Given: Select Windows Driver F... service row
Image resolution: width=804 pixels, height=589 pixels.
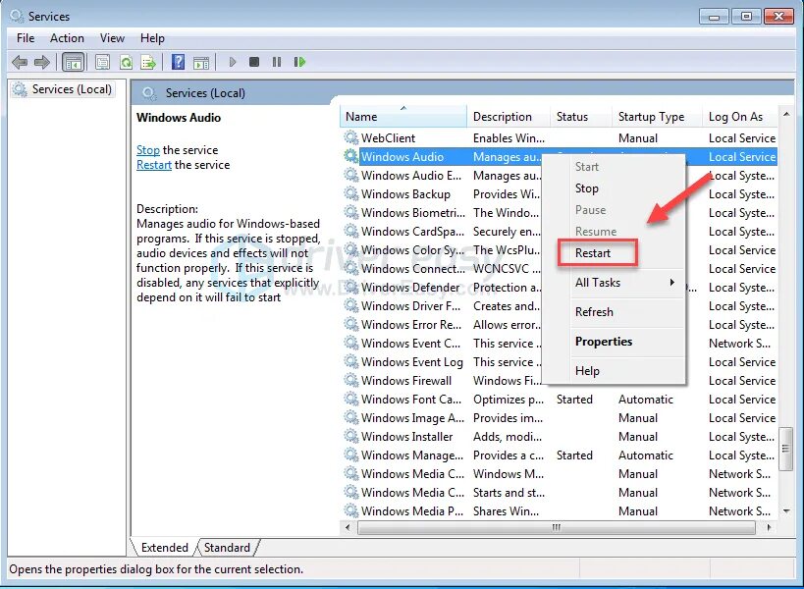Looking at the screenshot, I should 560,306.
